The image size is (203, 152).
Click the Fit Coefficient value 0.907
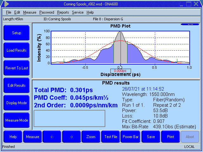pyautogui.click(x=159, y=121)
